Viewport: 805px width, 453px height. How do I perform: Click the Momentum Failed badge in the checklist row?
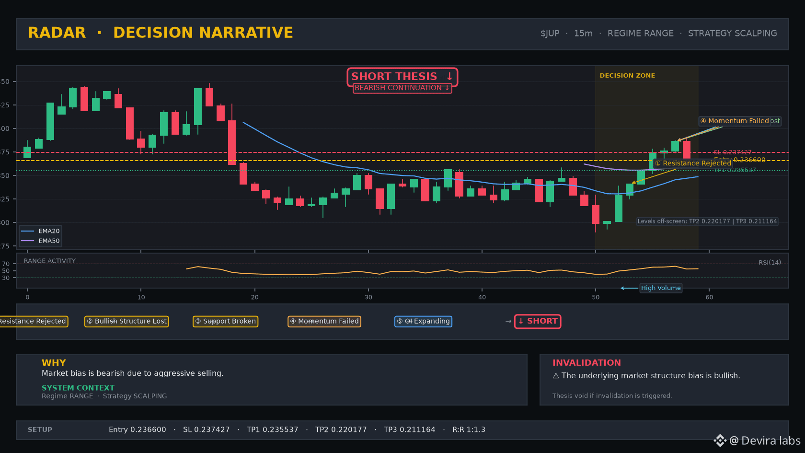324,321
